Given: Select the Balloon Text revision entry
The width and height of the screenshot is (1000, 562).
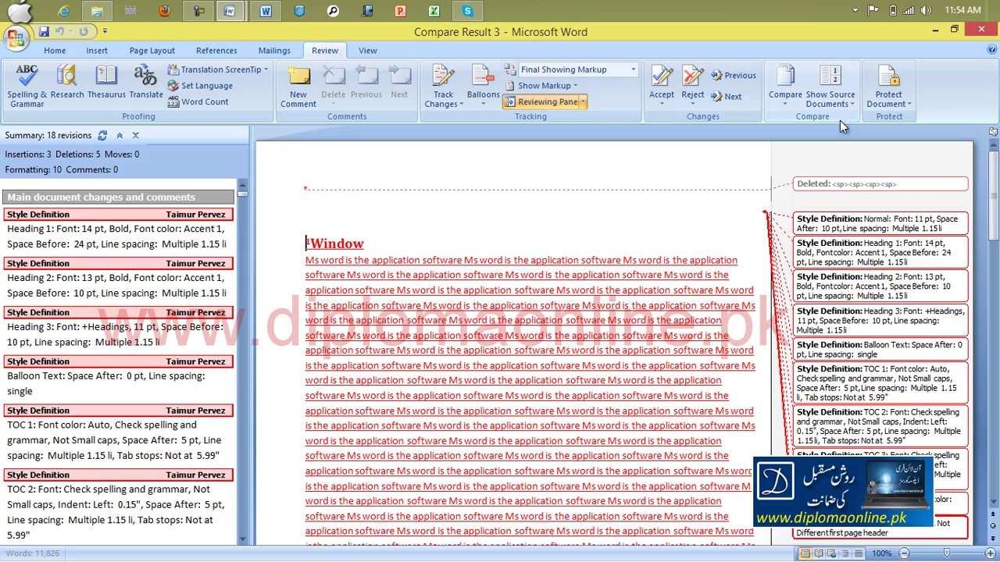Looking at the screenshot, I should pos(117,376).
